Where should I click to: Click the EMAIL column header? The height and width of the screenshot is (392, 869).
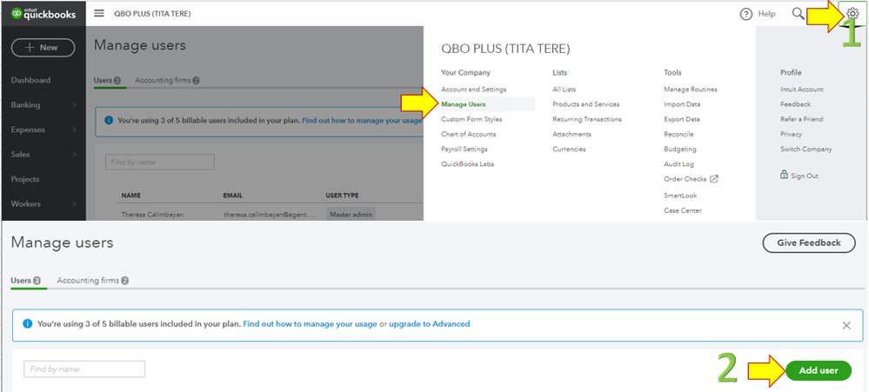pos(233,196)
